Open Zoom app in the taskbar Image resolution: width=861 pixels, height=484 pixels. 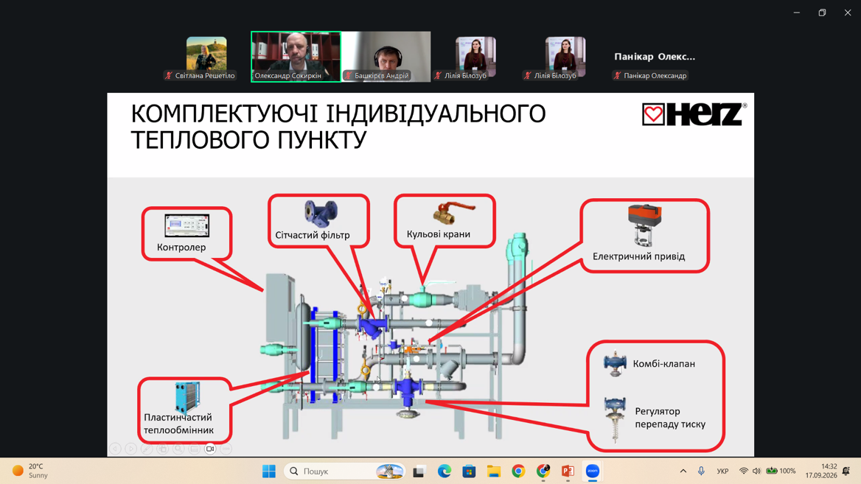(x=593, y=471)
